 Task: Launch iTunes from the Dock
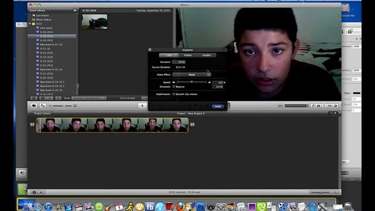(x=48, y=207)
